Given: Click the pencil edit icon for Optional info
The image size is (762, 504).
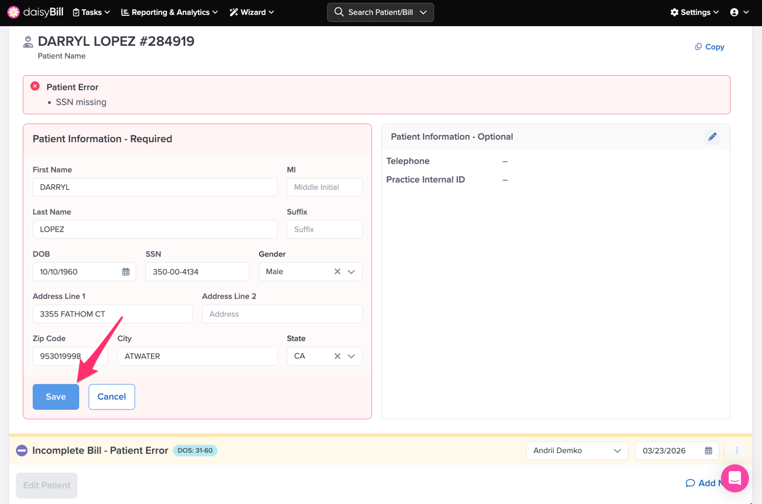Looking at the screenshot, I should pos(712,137).
